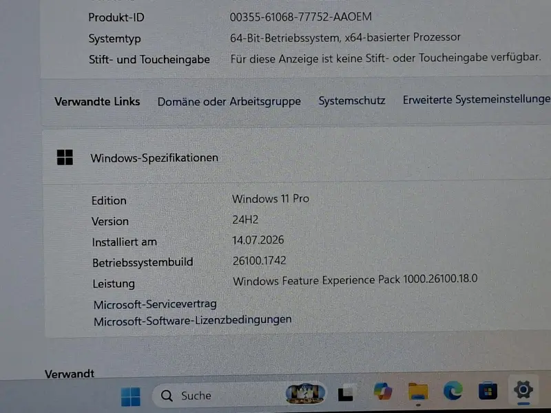Click the search highlight picture in Suche box

[x=305, y=393]
